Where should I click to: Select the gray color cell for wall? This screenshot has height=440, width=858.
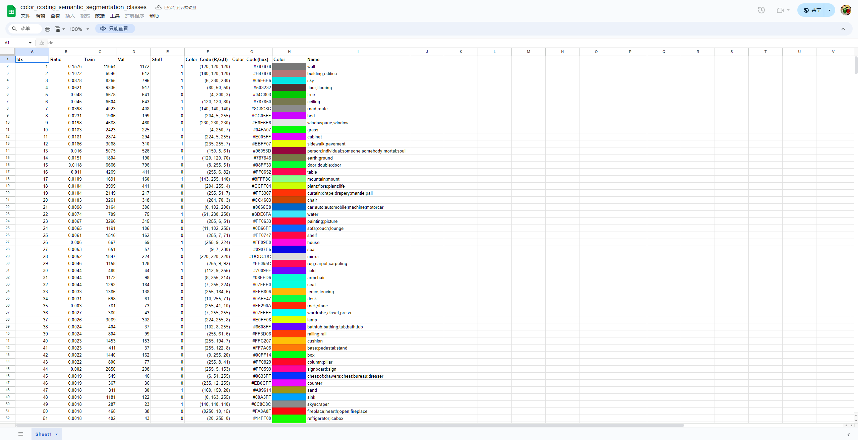coord(289,66)
